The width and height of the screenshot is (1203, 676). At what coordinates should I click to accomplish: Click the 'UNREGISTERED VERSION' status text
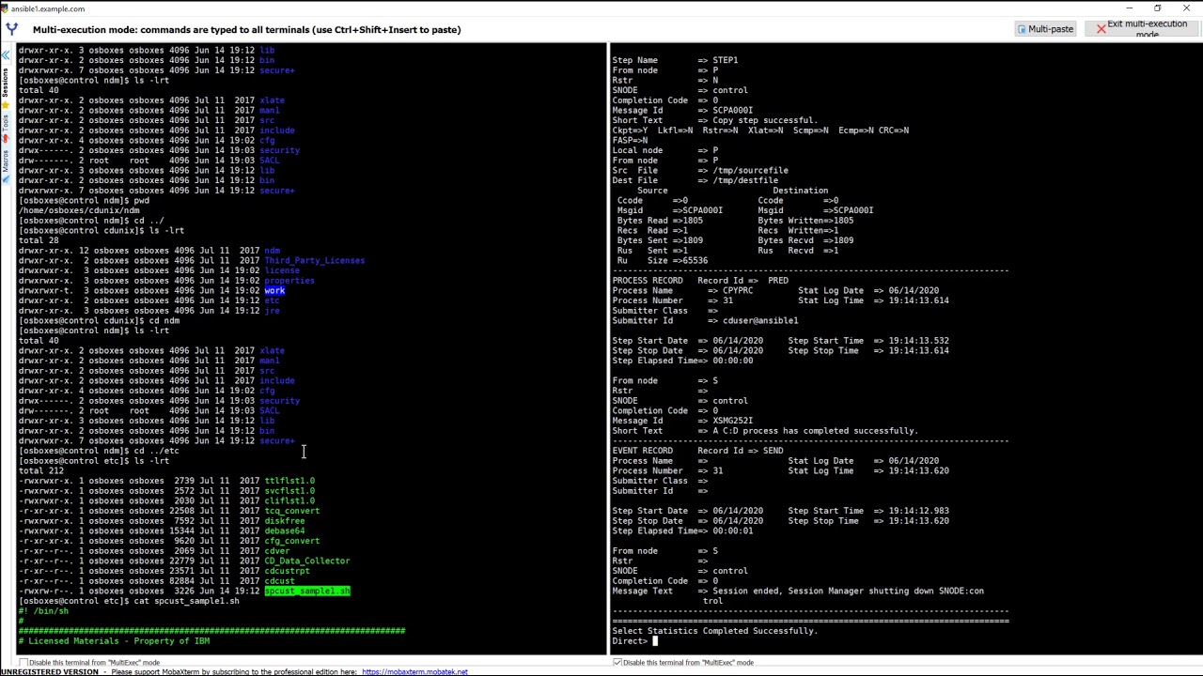pos(50,672)
